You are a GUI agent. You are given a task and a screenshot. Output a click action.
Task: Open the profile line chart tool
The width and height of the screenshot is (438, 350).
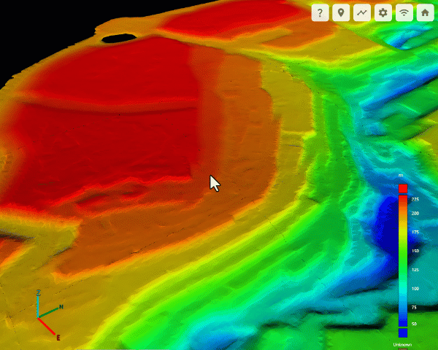362,12
